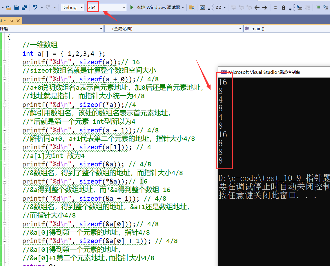Pin the .c document tab

tap(11, 21)
